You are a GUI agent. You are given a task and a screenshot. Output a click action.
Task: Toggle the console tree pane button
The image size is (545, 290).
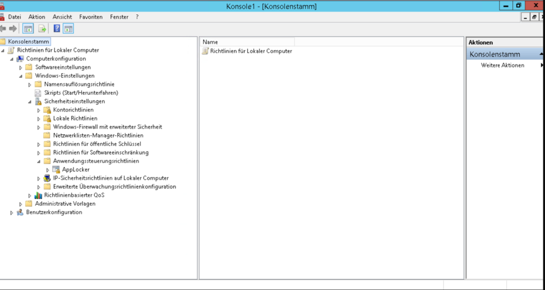[x=28, y=28]
